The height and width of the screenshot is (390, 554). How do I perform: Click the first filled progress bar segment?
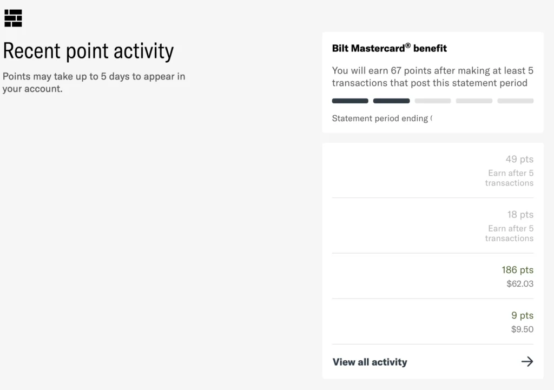pos(349,101)
